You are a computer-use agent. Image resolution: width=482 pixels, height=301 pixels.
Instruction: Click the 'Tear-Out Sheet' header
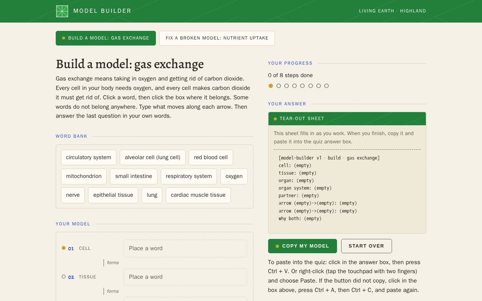[x=347, y=119]
